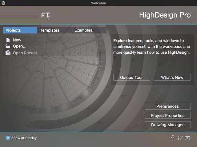The image size is (197, 147).
Task: Open the YouTube channel icon
Action: (187, 138)
